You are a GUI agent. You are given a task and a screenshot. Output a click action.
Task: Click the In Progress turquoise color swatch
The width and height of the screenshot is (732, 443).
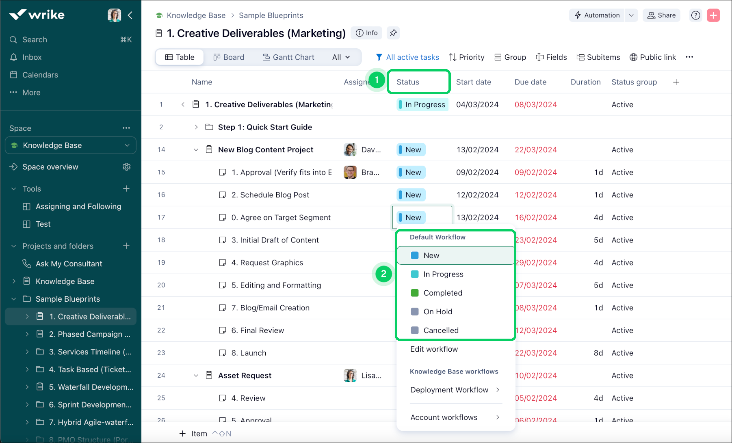tap(415, 274)
